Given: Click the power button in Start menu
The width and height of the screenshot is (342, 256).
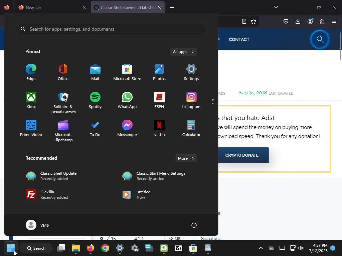Looking at the screenshot, I should click(x=194, y=225).
